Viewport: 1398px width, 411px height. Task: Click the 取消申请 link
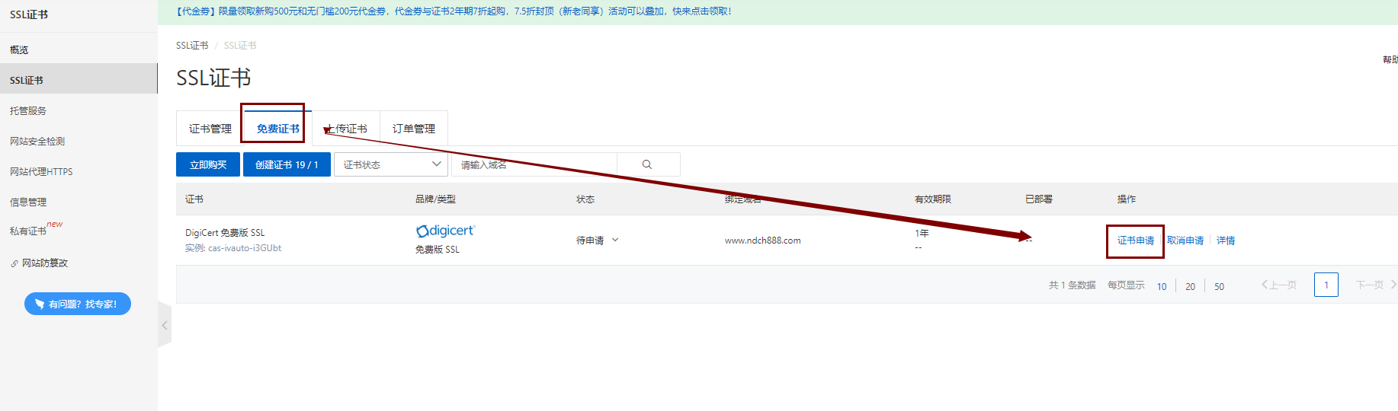(1185, 241)
